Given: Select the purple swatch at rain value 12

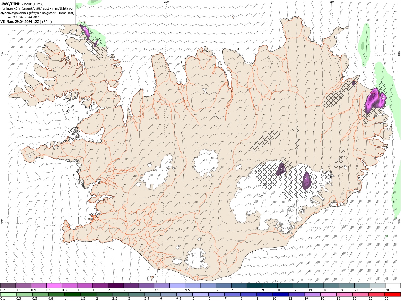Looking at the screenshot, I should click(x=296, y=294).
